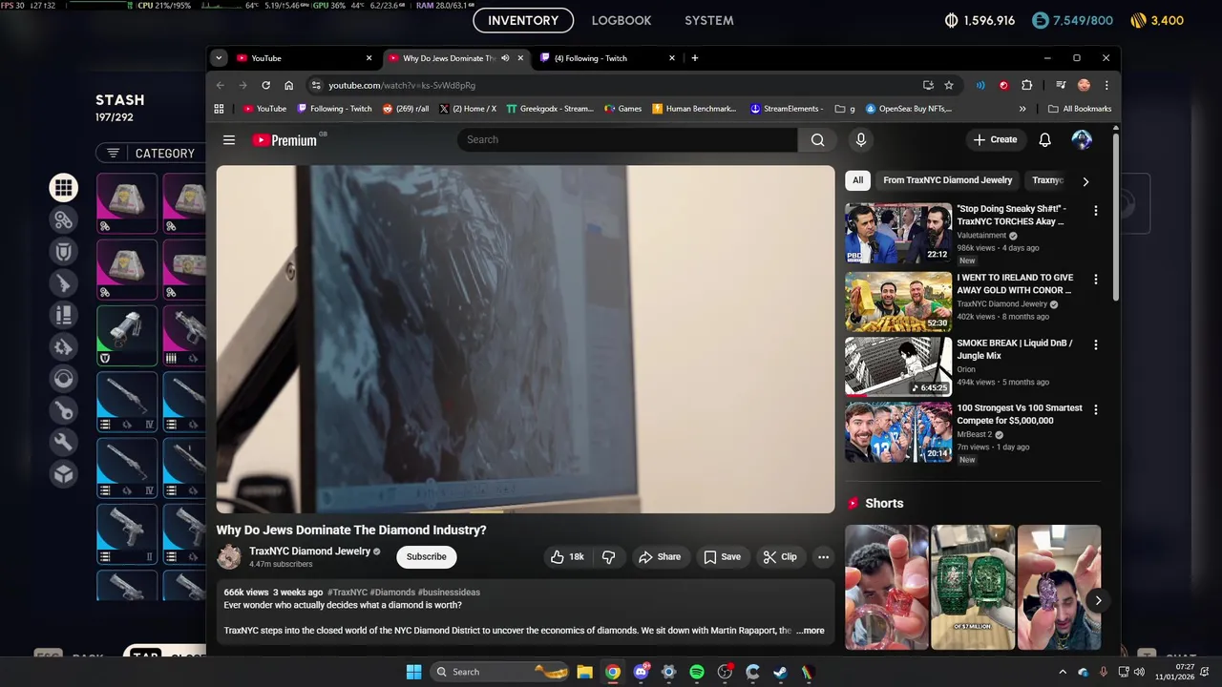Viewport: 1222px width, 687px height.
Task: Open the YouTube account avatar menu
Action: [x=1082, y=140]
